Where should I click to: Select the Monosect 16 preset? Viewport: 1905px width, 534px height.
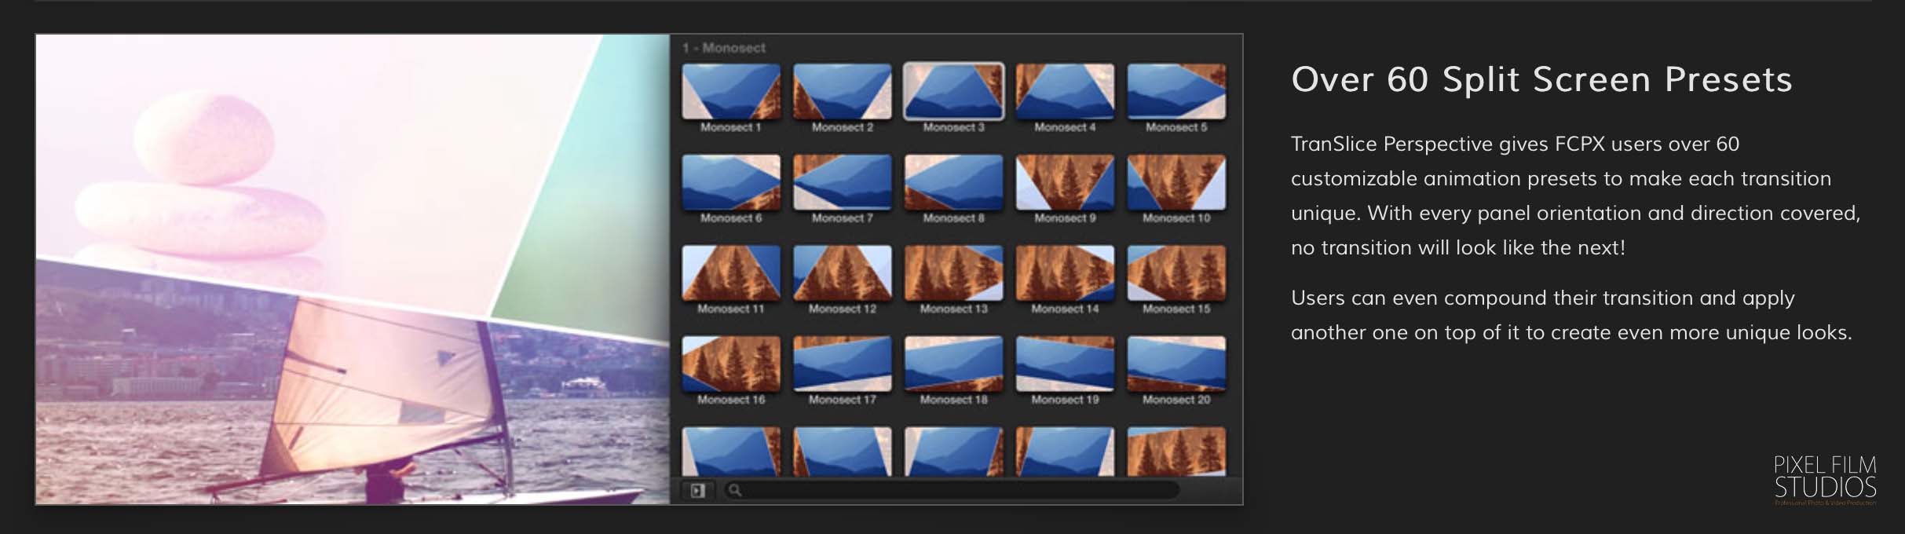(730, 364)
